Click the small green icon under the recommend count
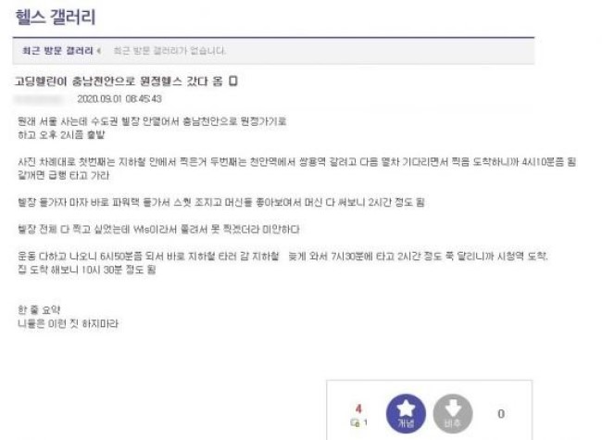The image size is (602, 440). coord(355,422)
